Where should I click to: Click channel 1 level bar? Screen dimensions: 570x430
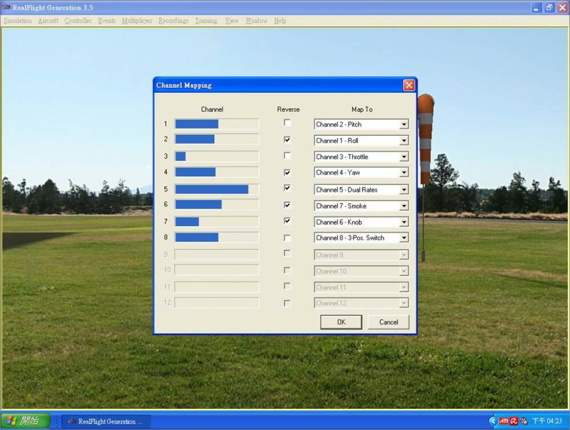click(x=217, y=124)
